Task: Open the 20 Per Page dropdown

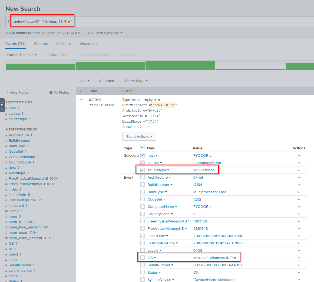Action: coord(136,81)
